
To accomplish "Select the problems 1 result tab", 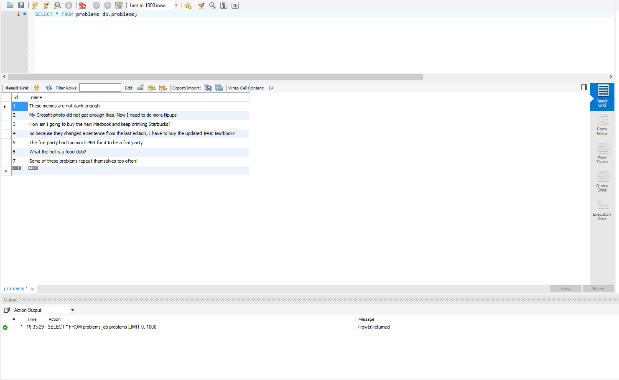I will [x=16, y=288].
